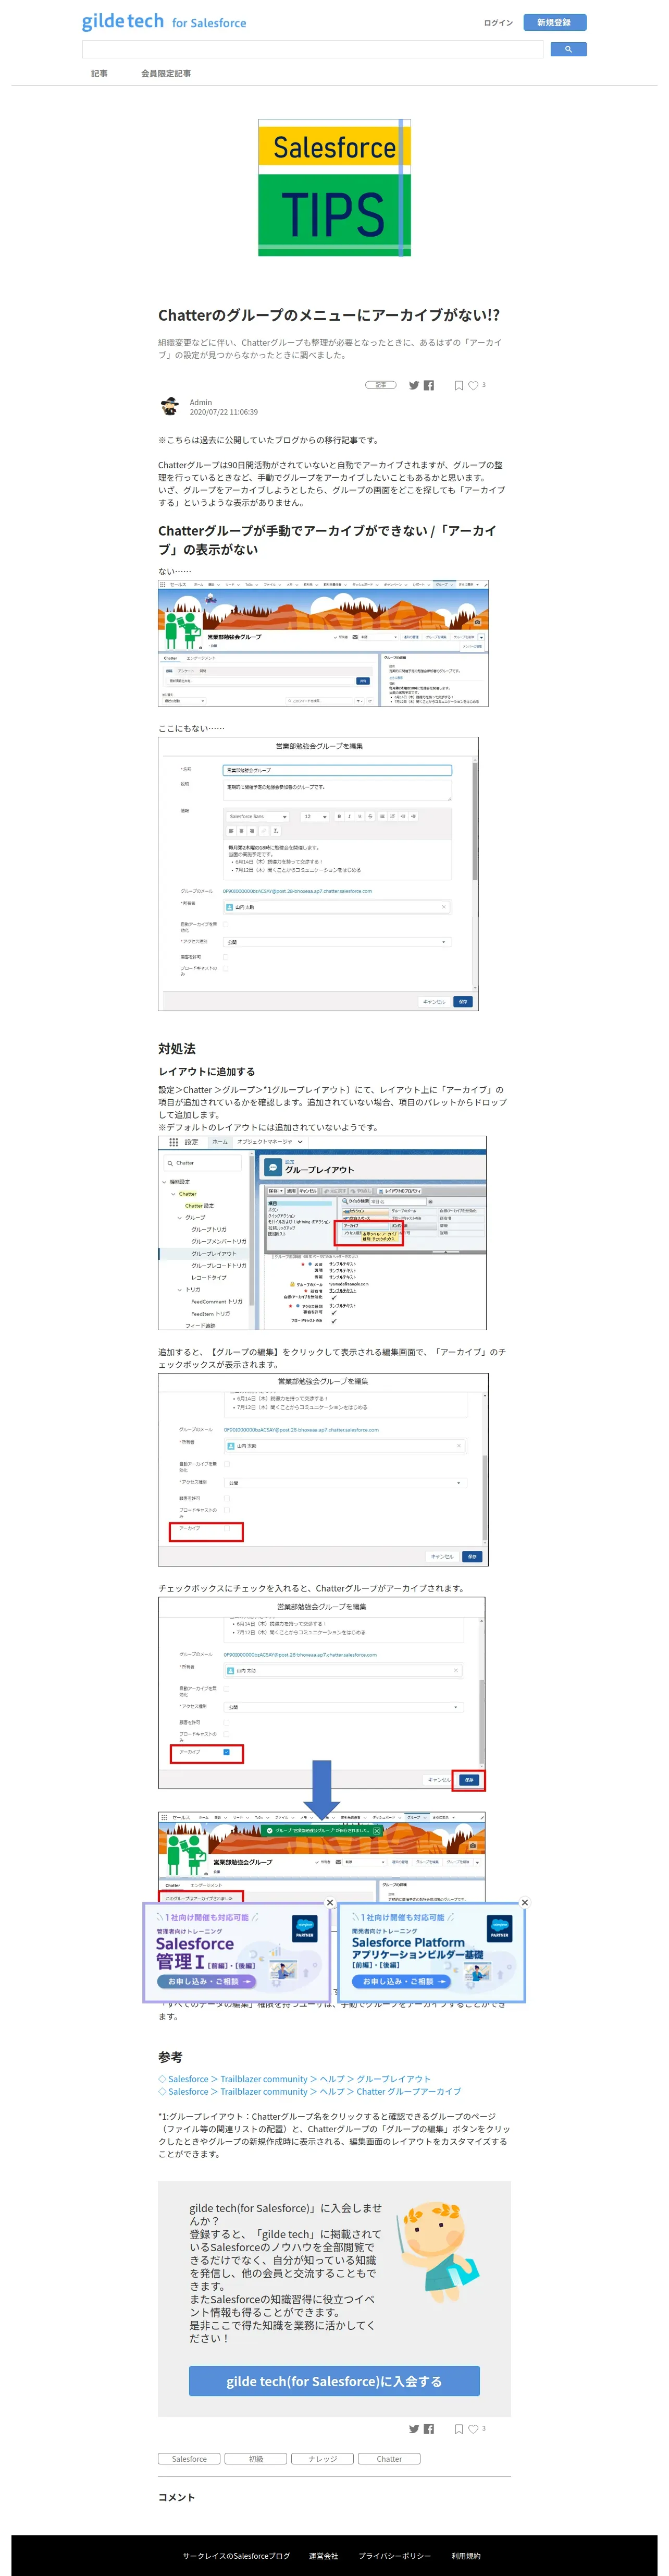This screenshot has height=2576, width=669.
Task: Open サークレイスのSalesforceブログ footer link
Action: coord(237,2556)
